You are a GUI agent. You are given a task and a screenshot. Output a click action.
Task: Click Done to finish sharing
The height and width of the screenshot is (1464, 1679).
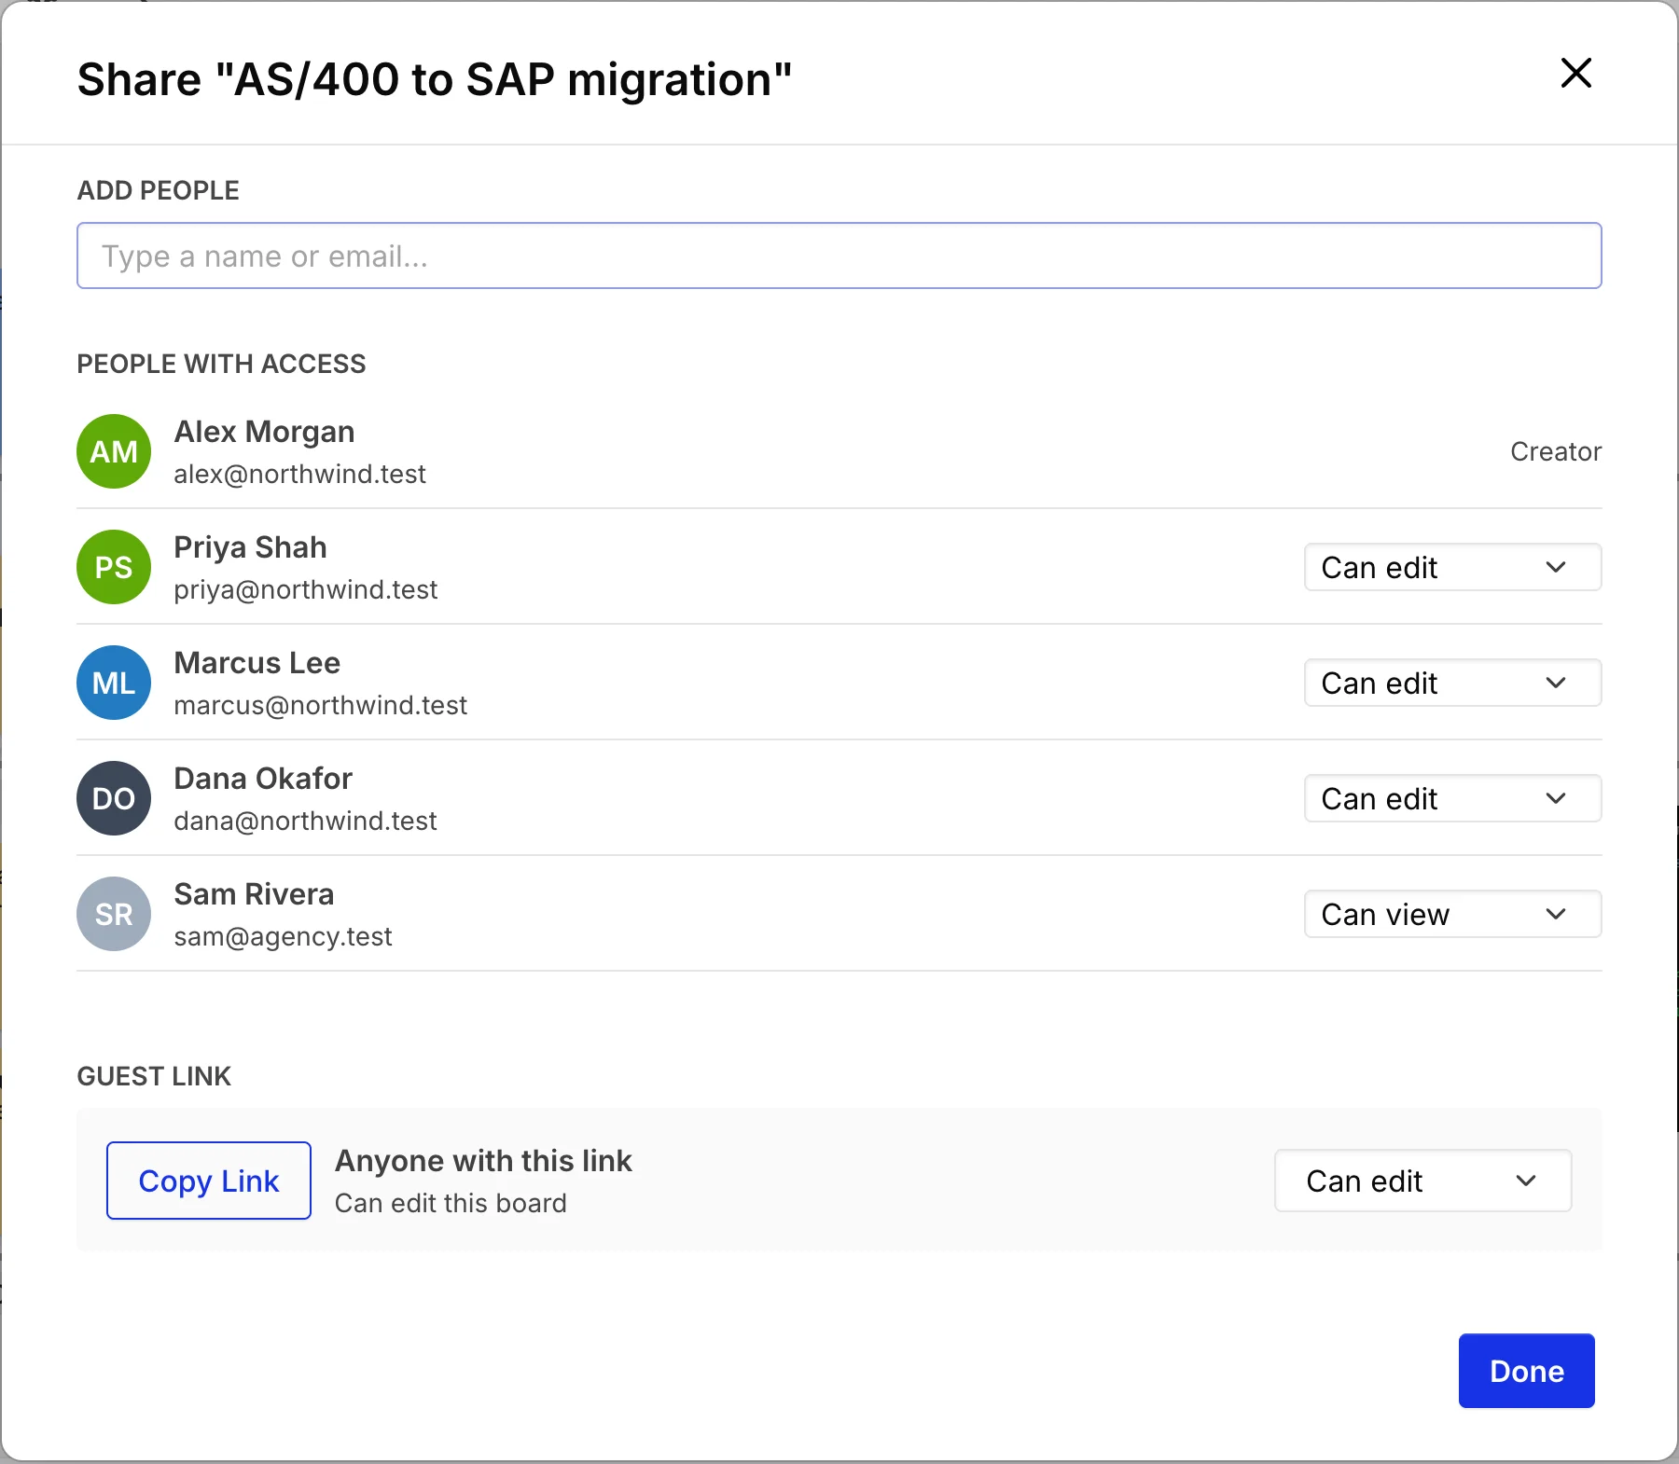1526,1371
